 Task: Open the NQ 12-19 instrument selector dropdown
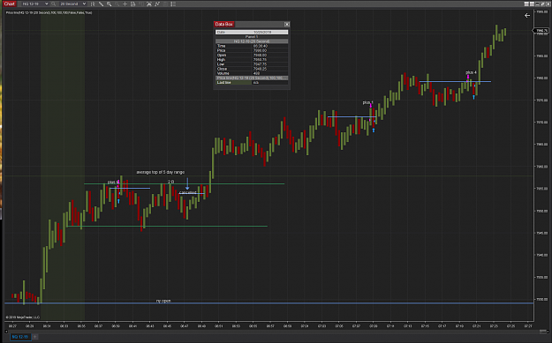34,4
